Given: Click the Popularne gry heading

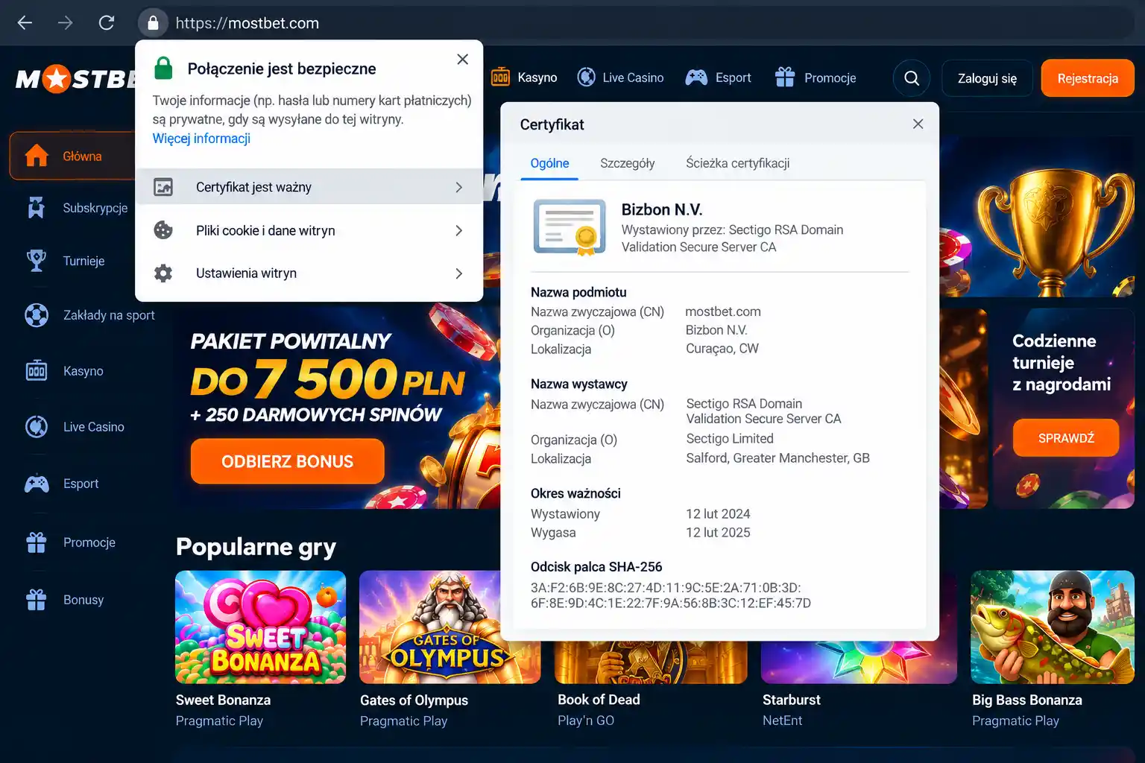Looking at the screenshot, I should tap(256, 547).
